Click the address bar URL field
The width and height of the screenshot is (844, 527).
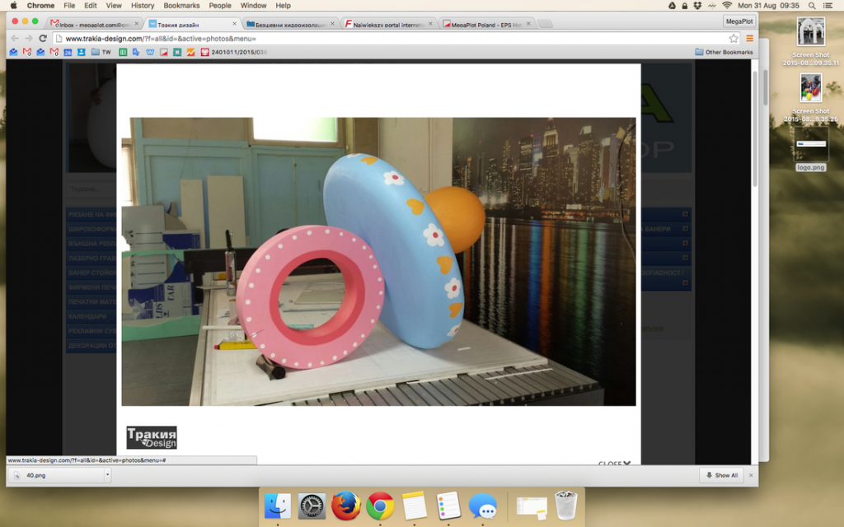(x=387, y=38)
